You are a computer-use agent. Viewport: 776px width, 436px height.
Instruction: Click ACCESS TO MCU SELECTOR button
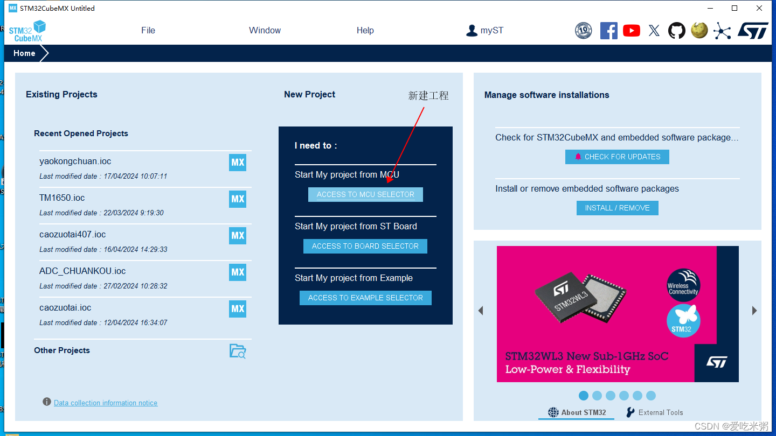pos(365,194)
